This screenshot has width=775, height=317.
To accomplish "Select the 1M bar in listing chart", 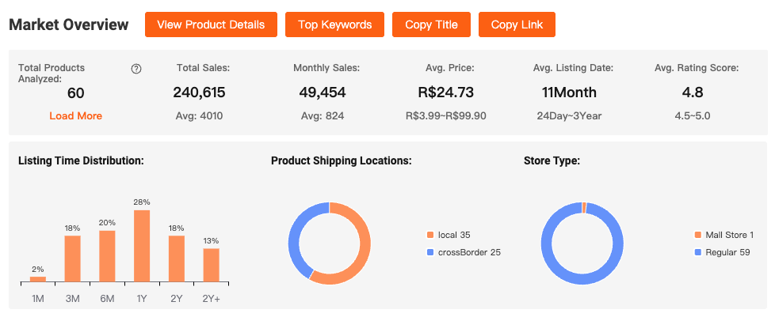I will click(x=38, y=279).
